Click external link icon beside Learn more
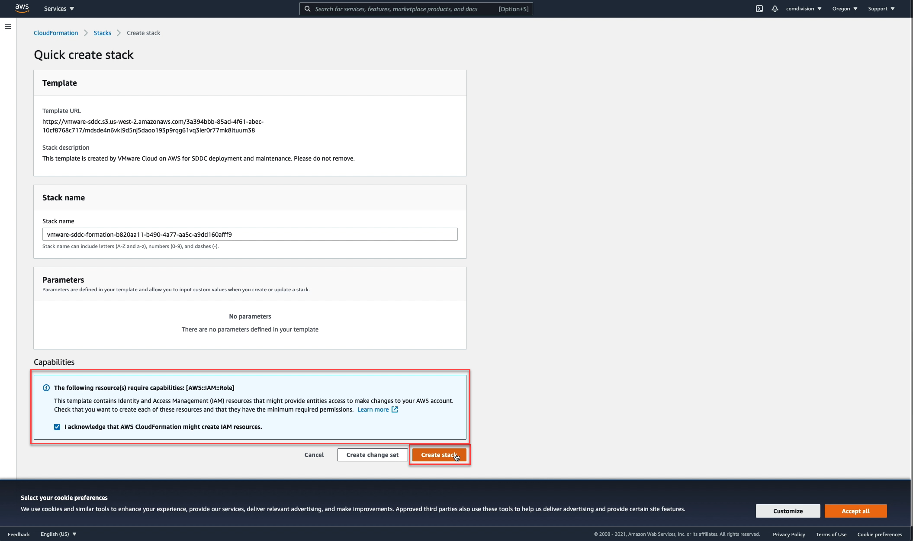 395,409
